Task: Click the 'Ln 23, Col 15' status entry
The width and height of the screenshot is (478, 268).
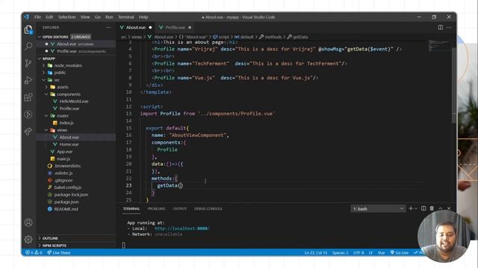Action: pyautogui.click(x=316, y=252)
